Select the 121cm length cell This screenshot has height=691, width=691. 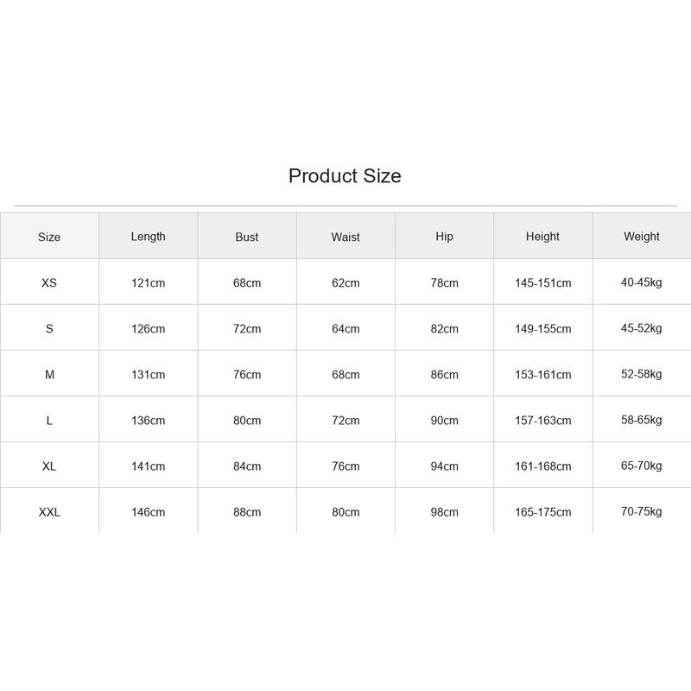point(148,283)
